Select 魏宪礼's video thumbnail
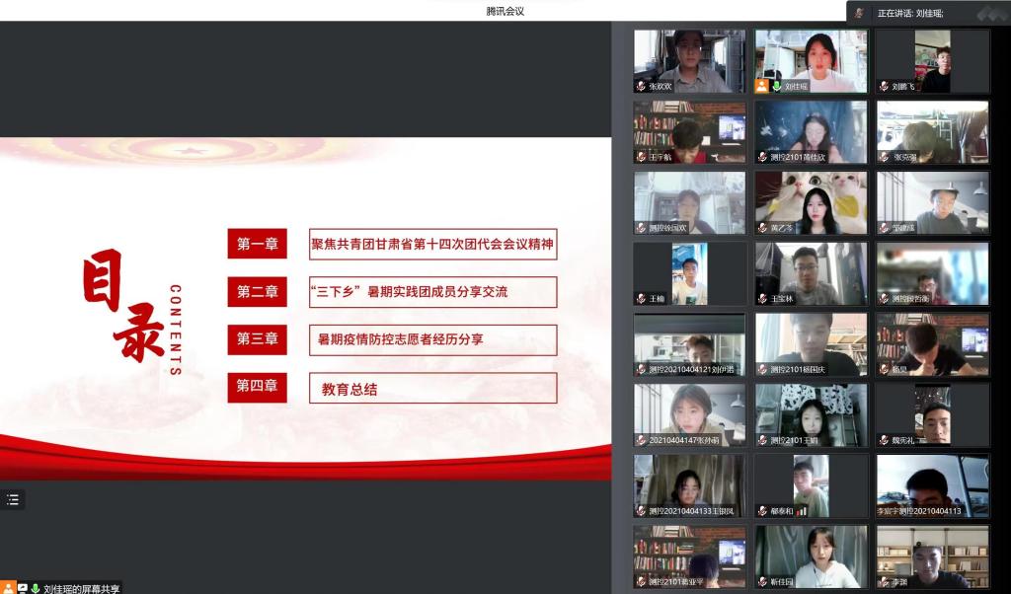This screenshot has width=1011, height=594. 932,414
